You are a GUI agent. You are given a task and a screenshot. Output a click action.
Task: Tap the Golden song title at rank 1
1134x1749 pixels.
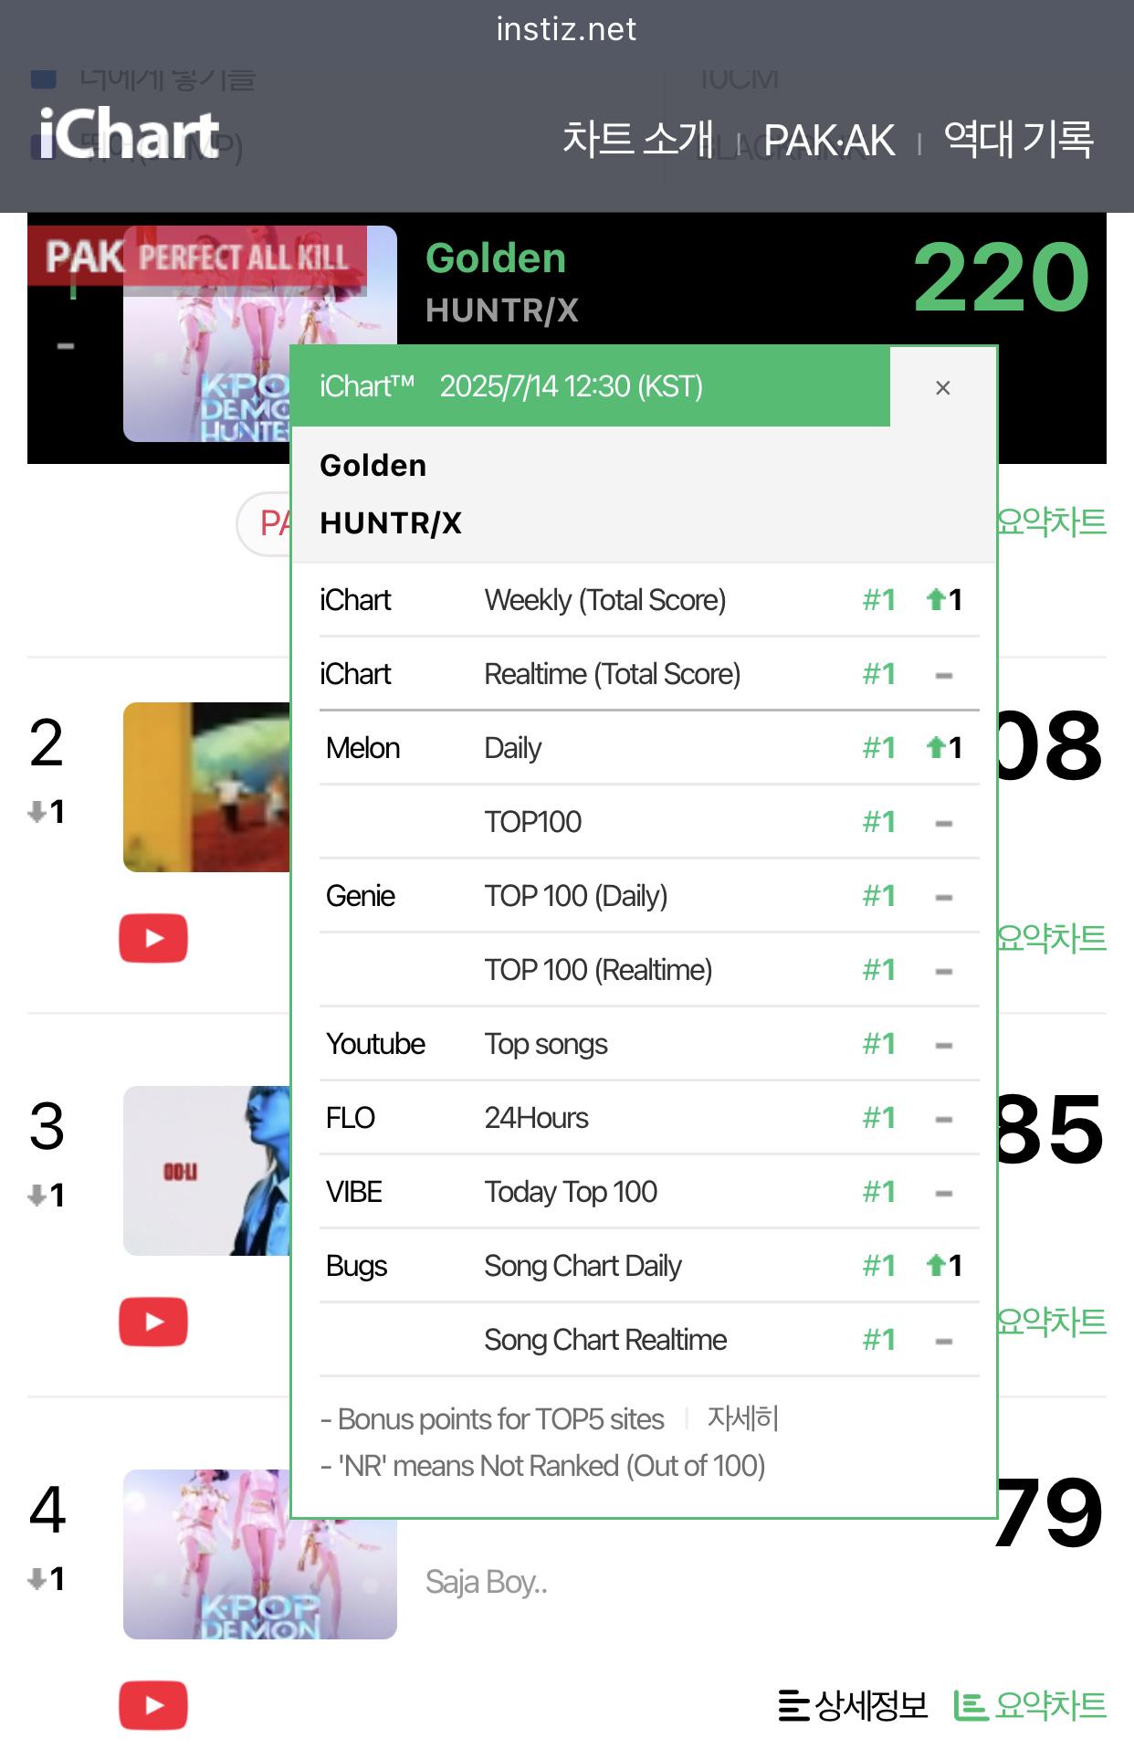(x=496, y=258)
